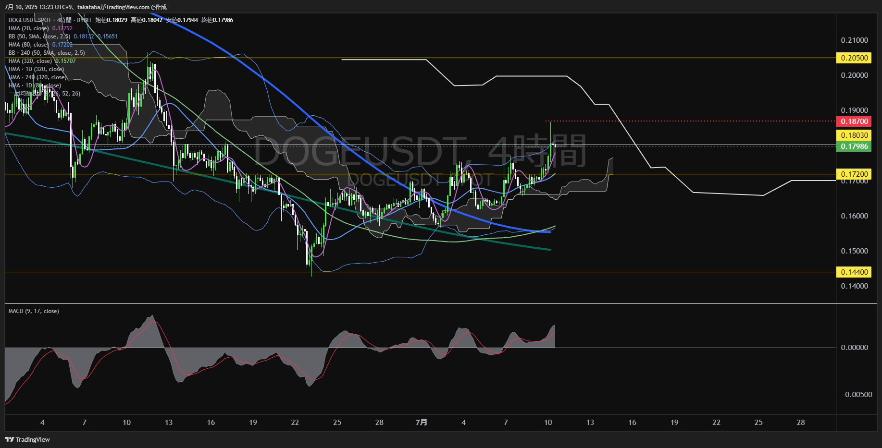Click the 0.14000 price axis tick
882x448 pixels.
855,286
